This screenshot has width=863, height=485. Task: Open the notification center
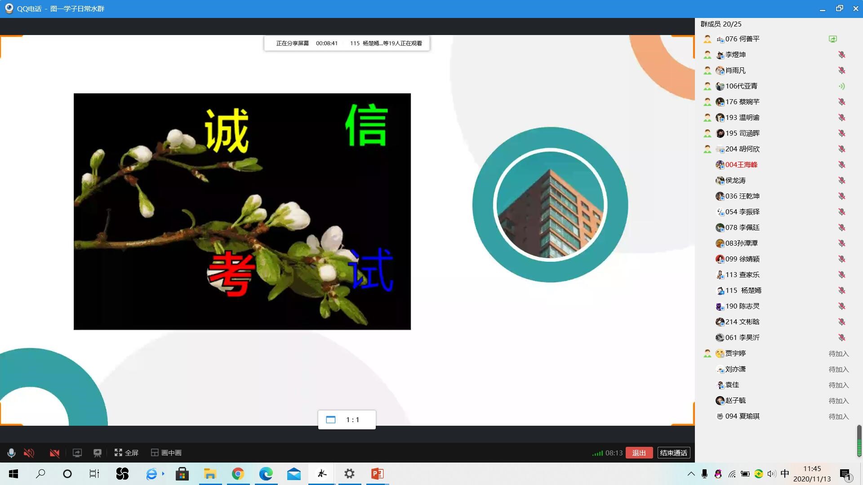(845, 474)
